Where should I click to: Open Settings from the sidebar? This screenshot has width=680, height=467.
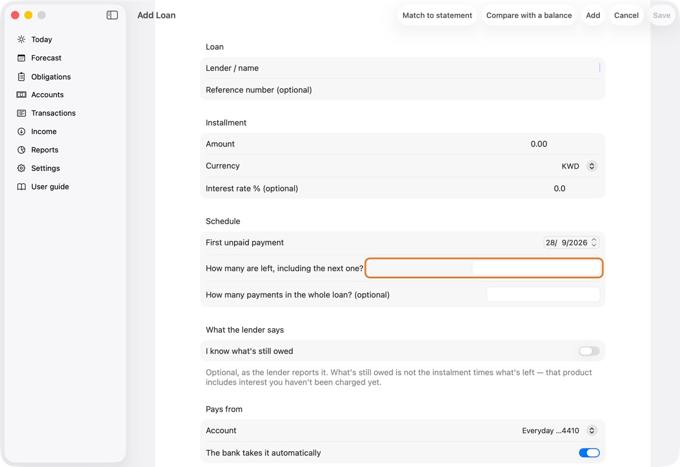pos(46,169)
